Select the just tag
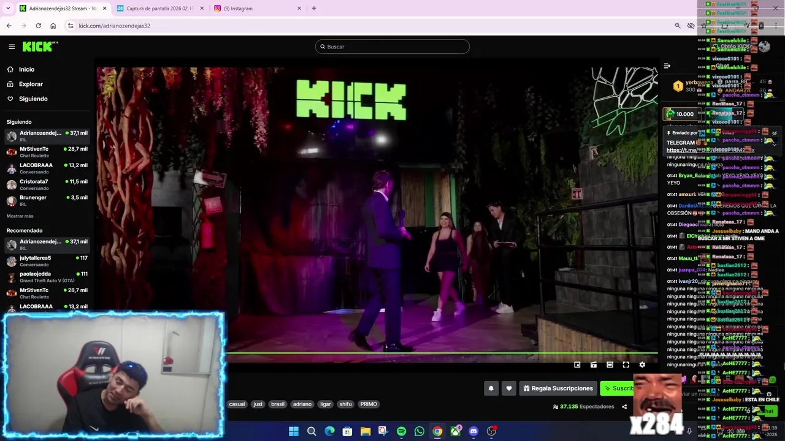This screenshot has height=441, width=785. 258,404
